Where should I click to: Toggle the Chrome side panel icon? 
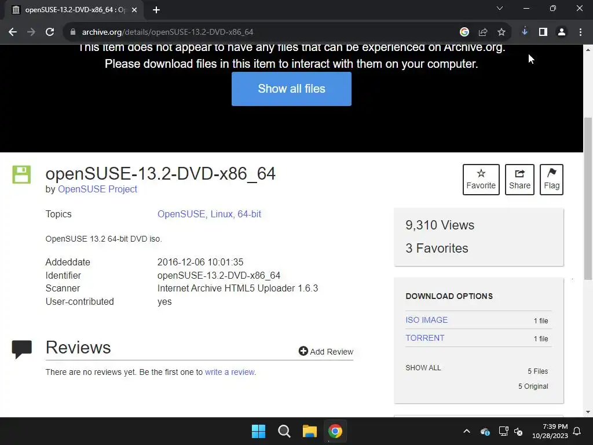(x=543, y=32)
